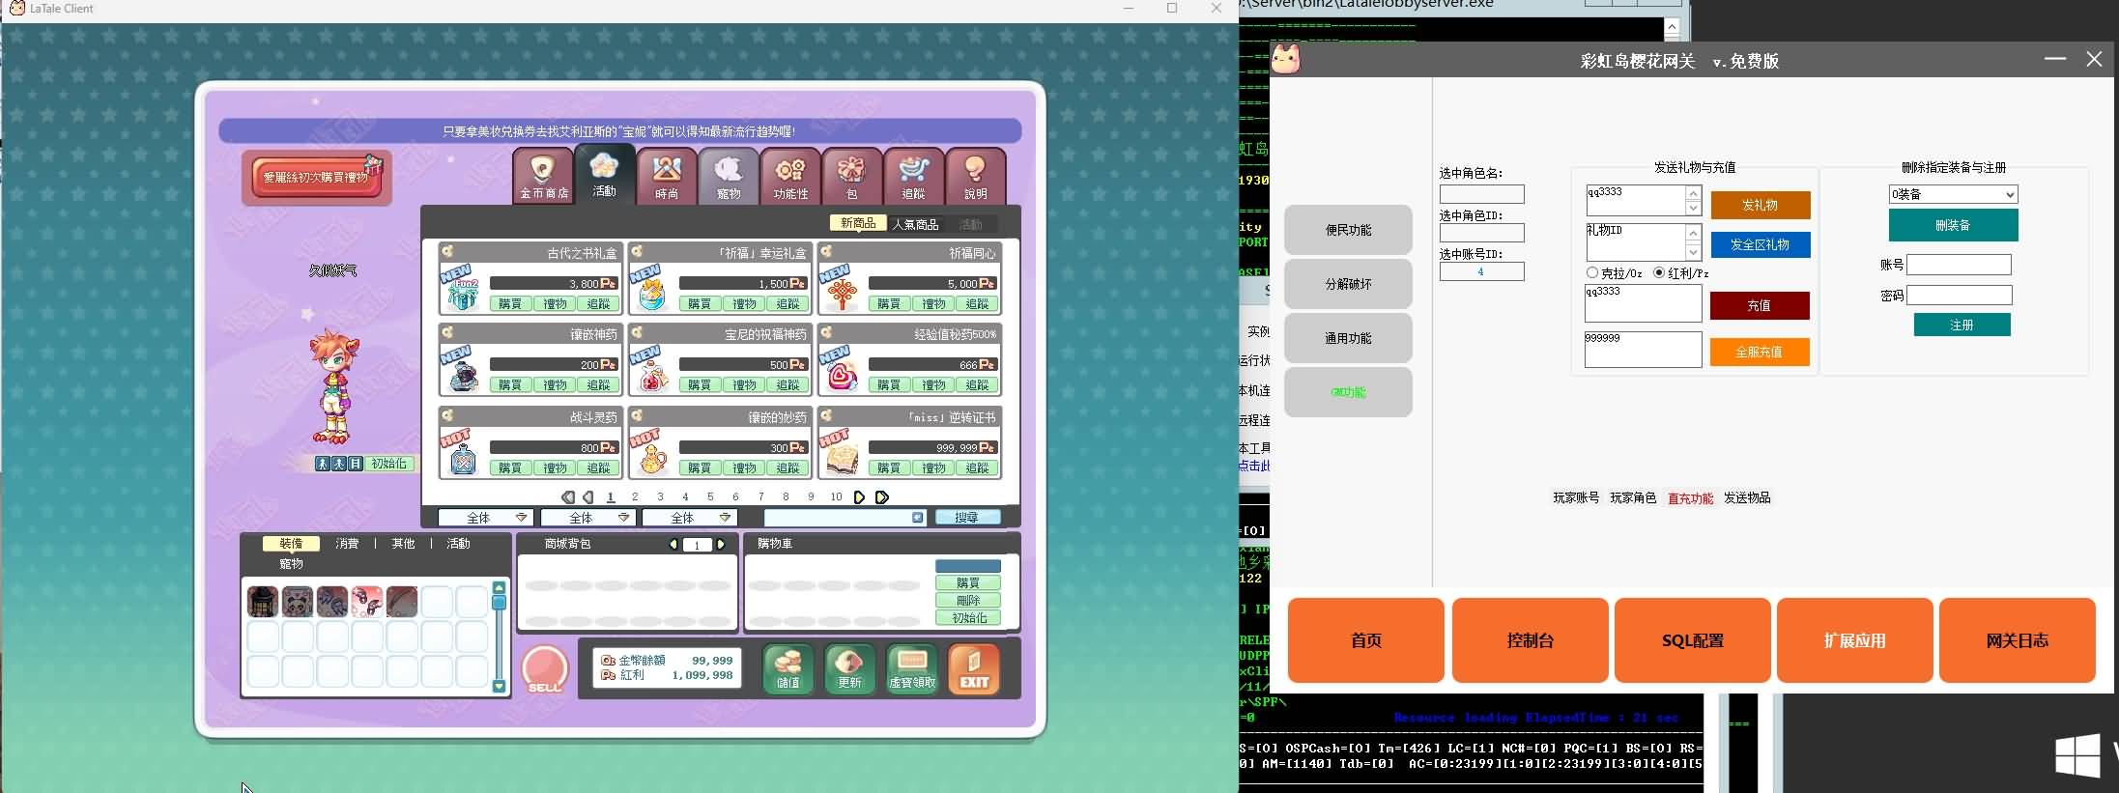The width and height of the screenshot is (2119, 793).
Task: Switch inventory to 消費 tab
Action: pyautogui.click(x=347, y=544)
